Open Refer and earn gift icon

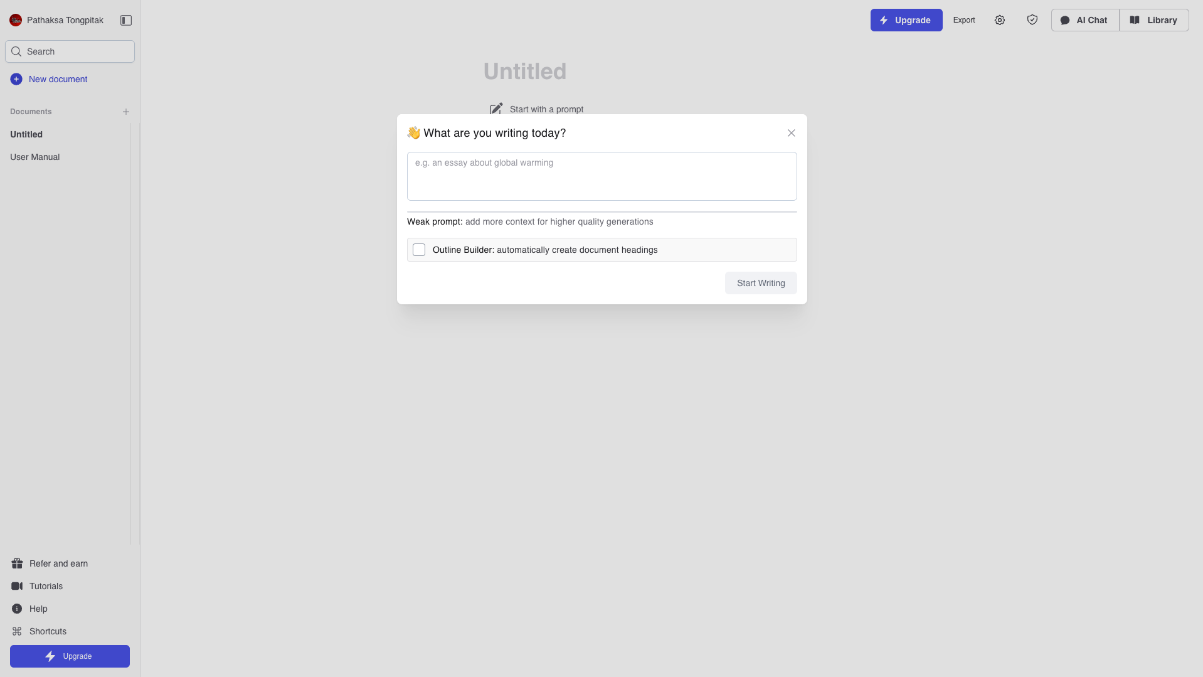(x=17, y=563)
